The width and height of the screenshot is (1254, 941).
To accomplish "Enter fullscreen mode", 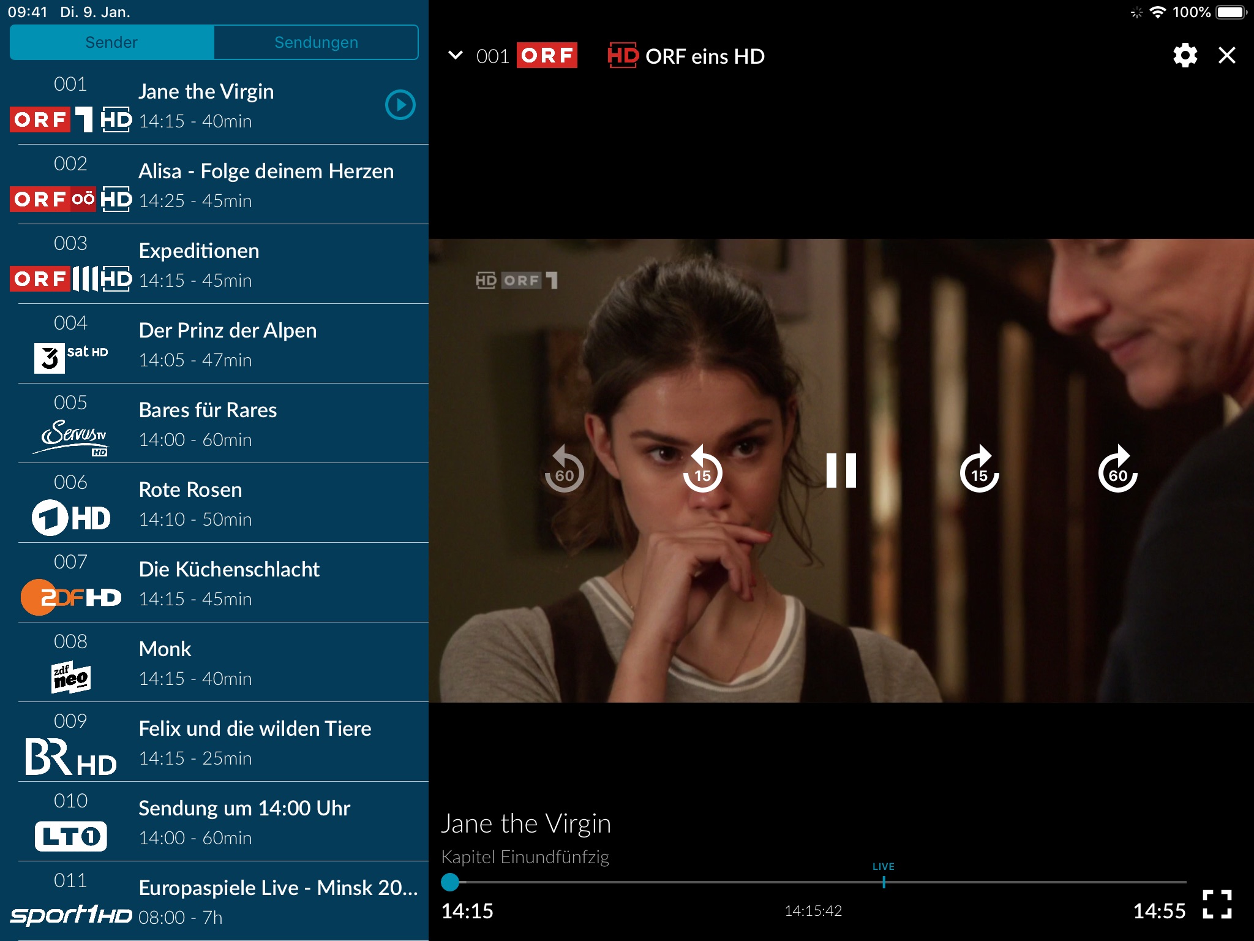I will pyautogui.click(x=1217, y=904).
